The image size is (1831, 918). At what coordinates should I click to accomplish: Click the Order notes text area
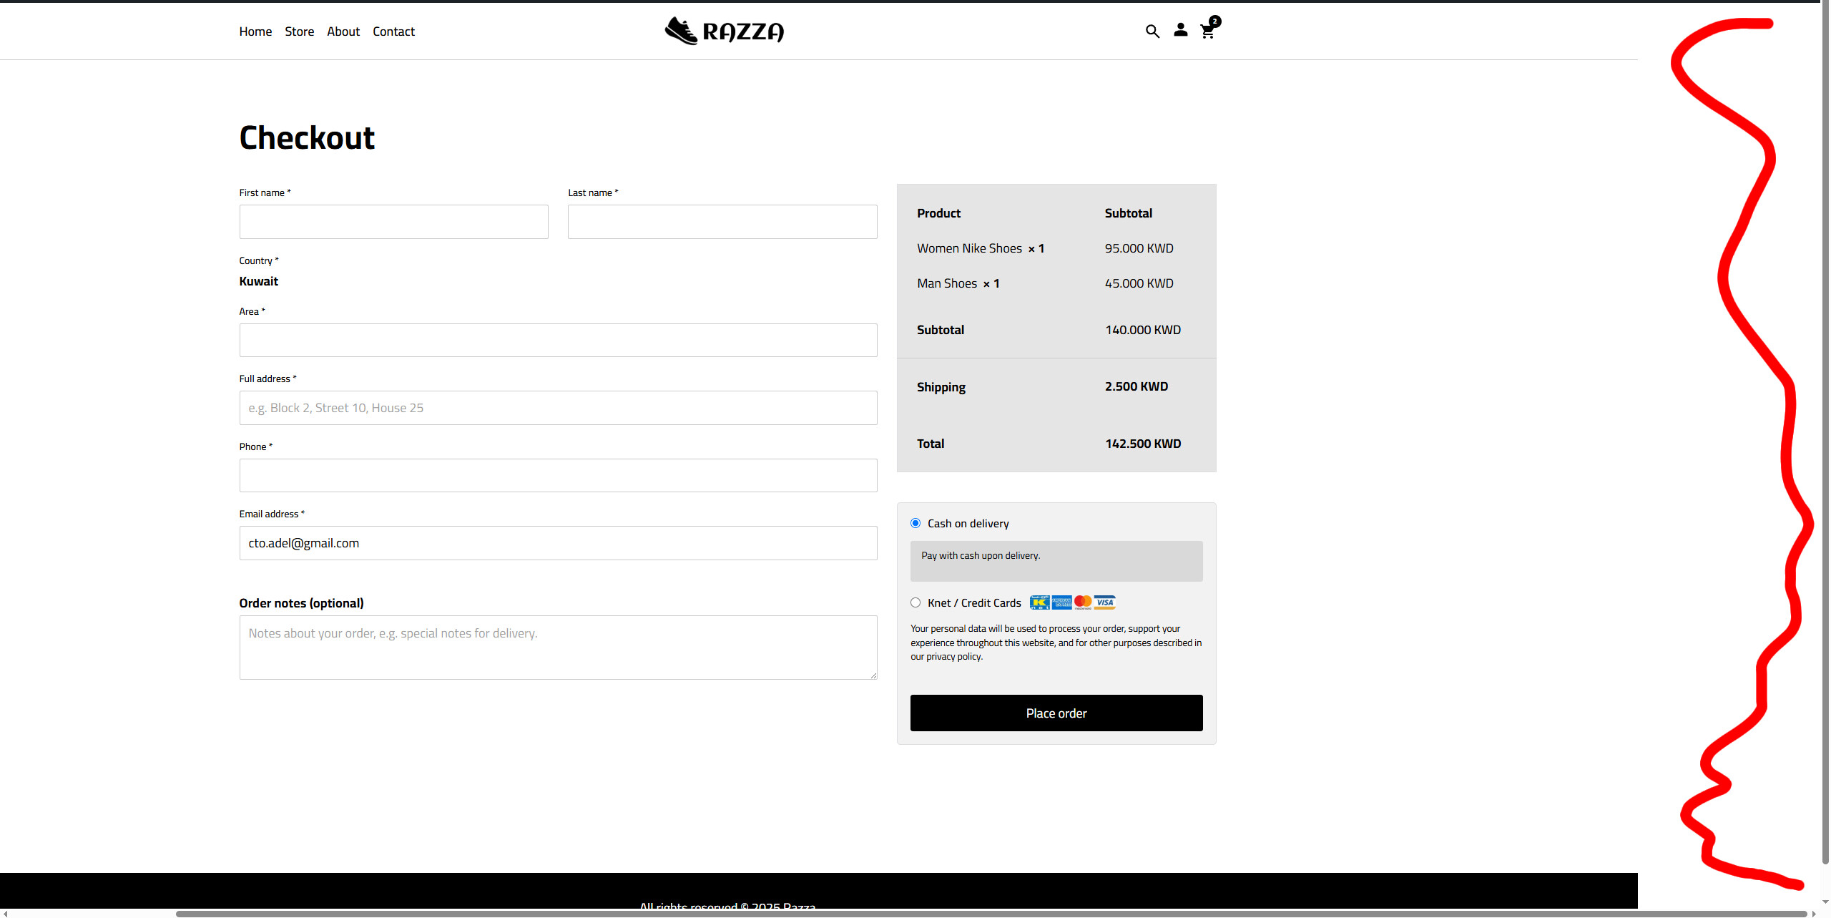558,648
